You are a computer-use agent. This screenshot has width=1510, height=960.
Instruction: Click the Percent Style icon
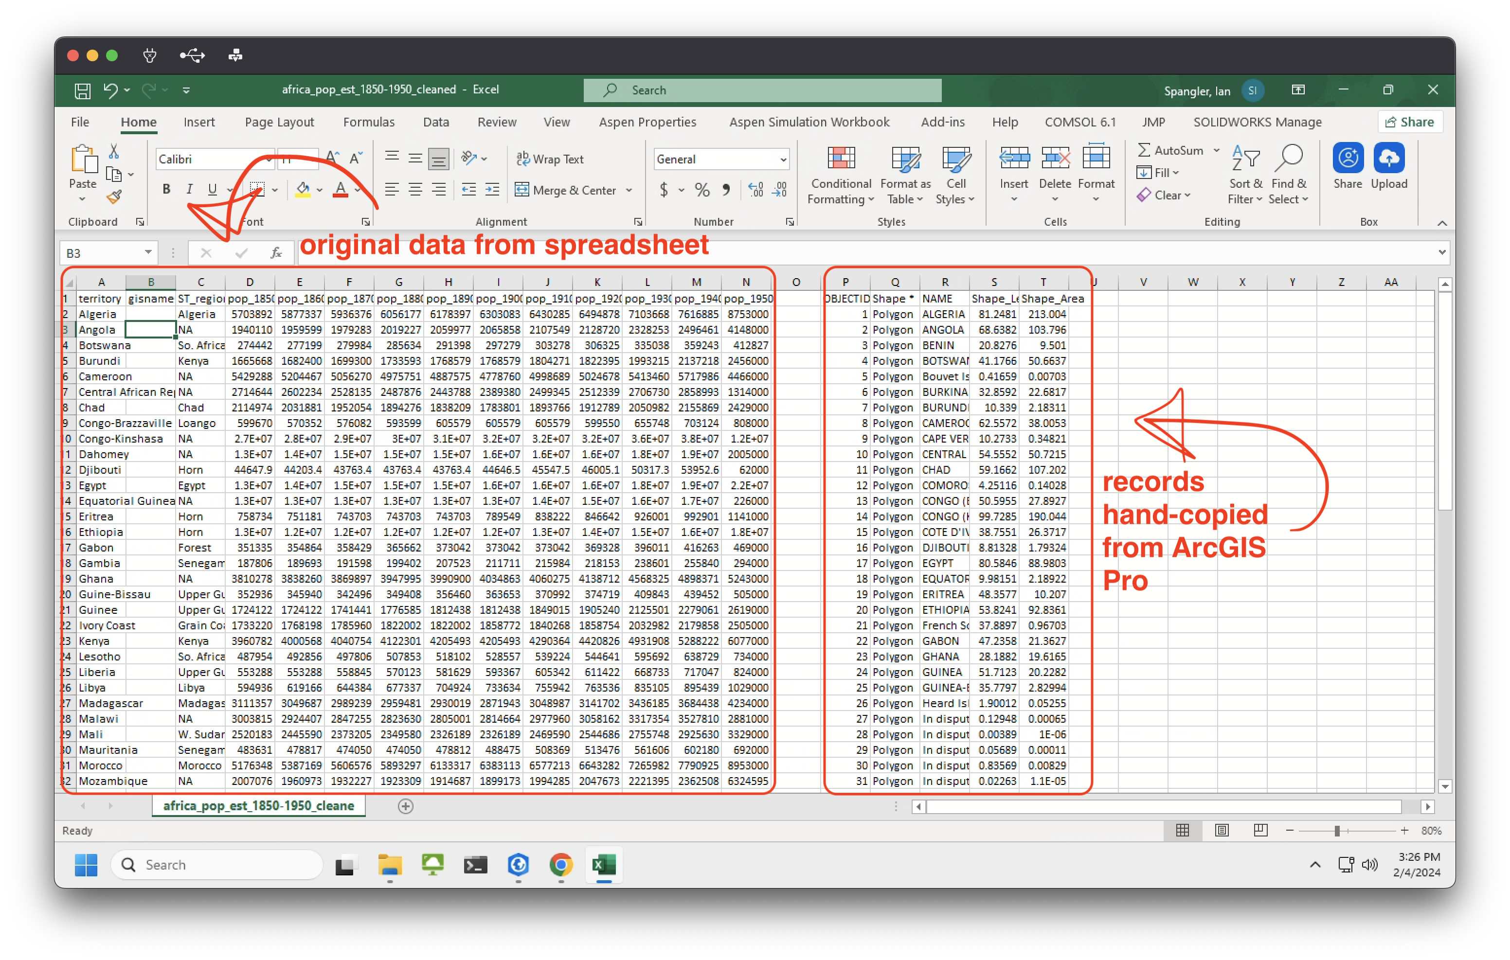[701, 190]
